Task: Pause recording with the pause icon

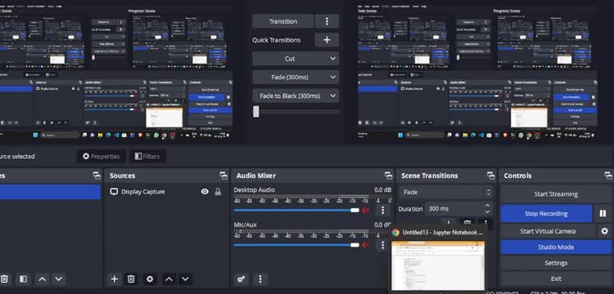Action: 603,214
